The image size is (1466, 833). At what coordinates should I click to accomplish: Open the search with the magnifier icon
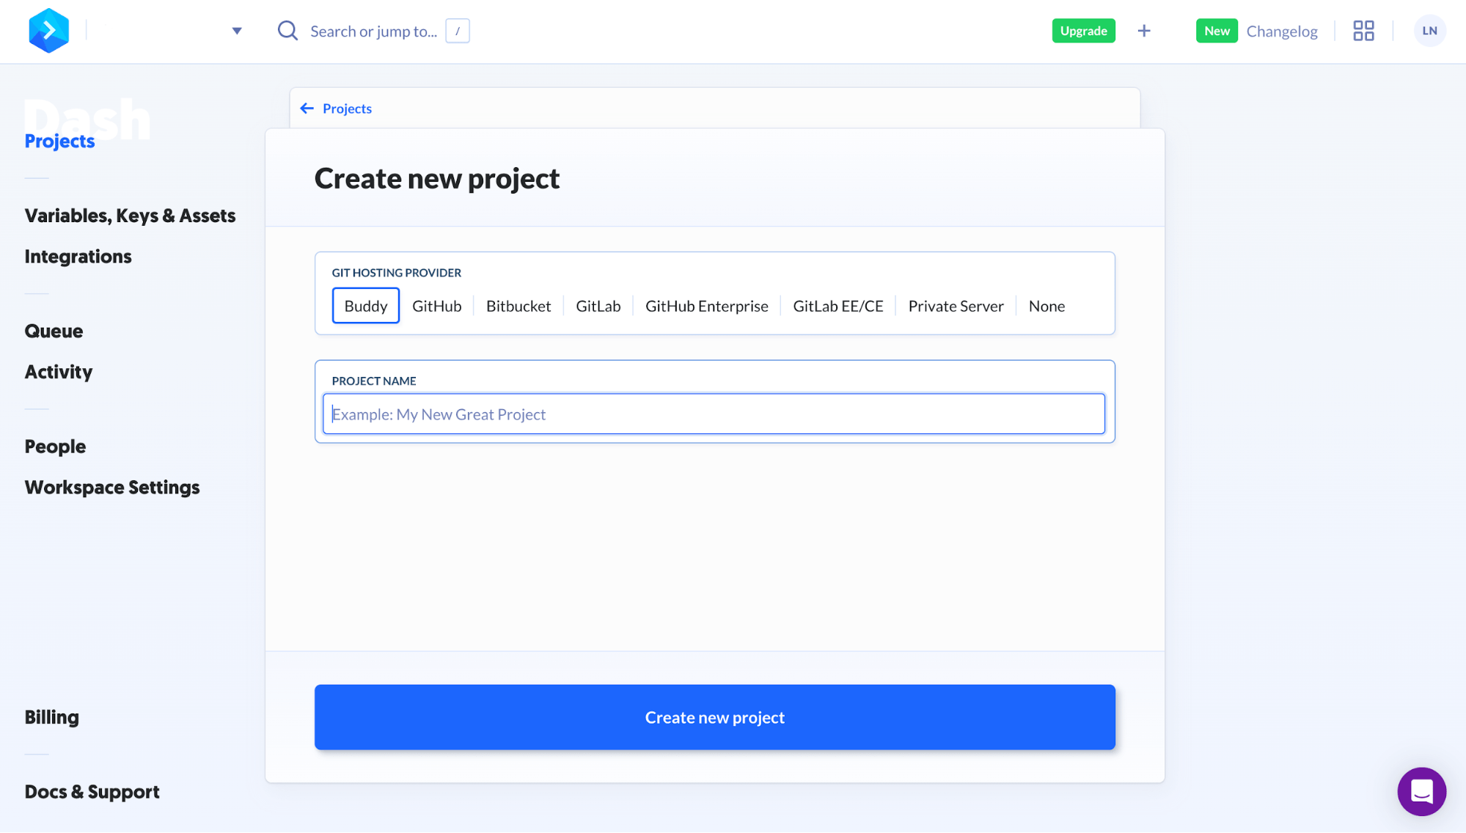[x=287, y=30]
